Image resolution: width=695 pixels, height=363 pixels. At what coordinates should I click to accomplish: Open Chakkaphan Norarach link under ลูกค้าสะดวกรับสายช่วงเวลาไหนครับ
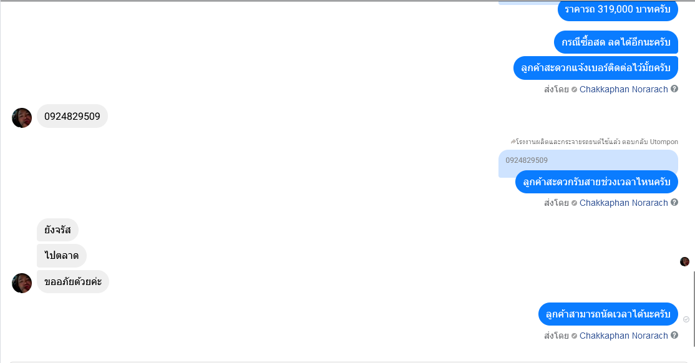623,203
